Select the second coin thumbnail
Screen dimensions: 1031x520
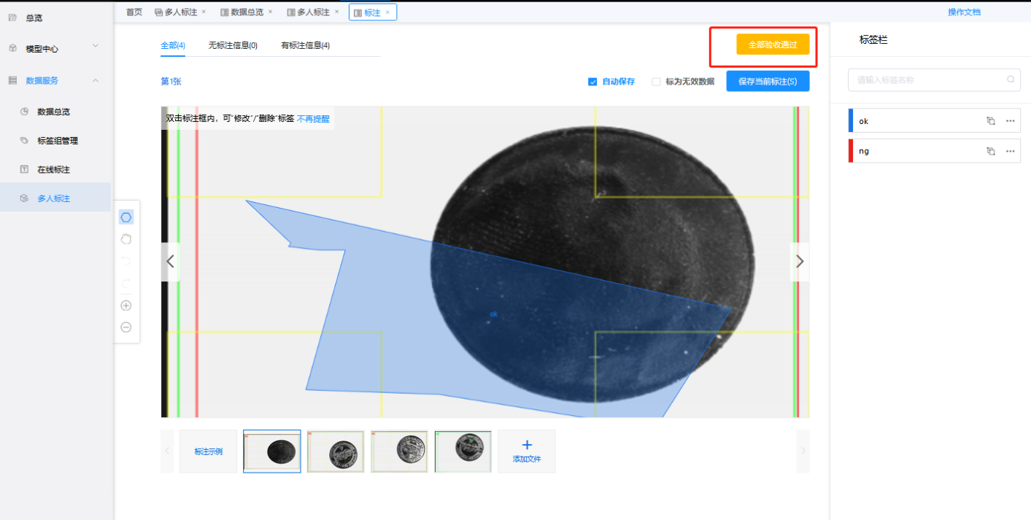[336, 451]
